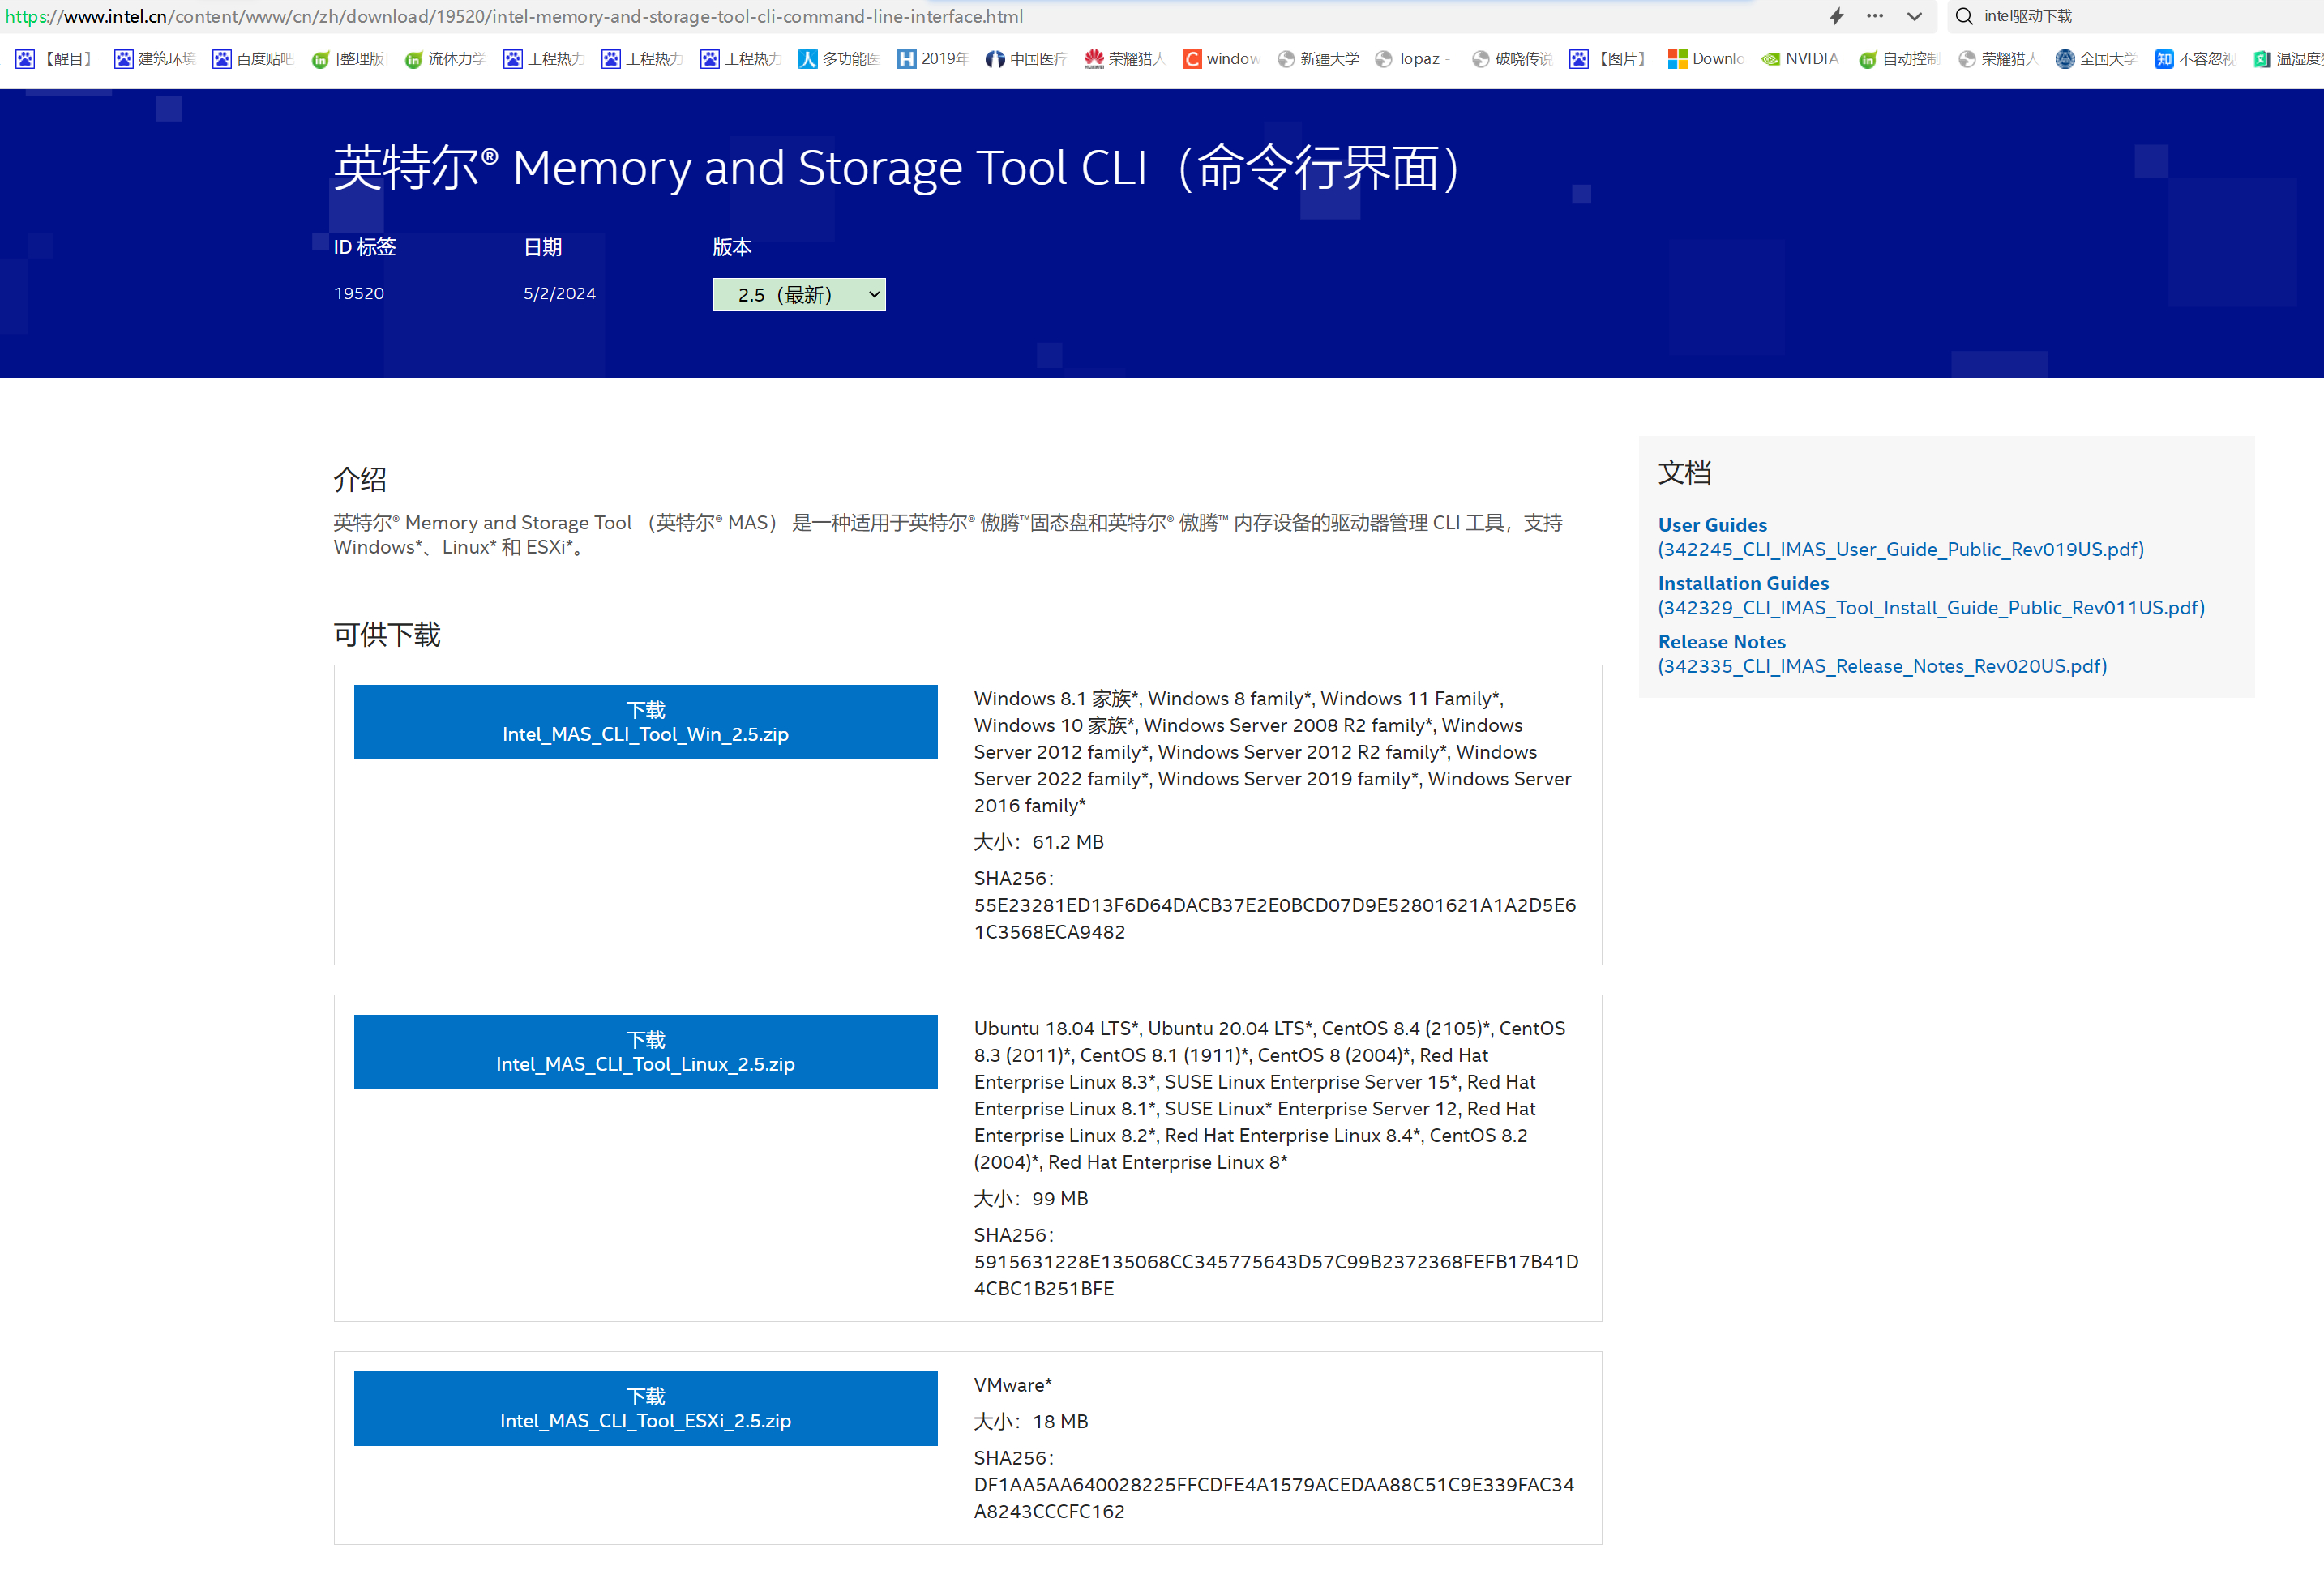This screenshot has height=1570, width=2324.
Task: Click the lightning bolt speed-mode icon
Action: pyautogui.click(x=1836, y=16)
